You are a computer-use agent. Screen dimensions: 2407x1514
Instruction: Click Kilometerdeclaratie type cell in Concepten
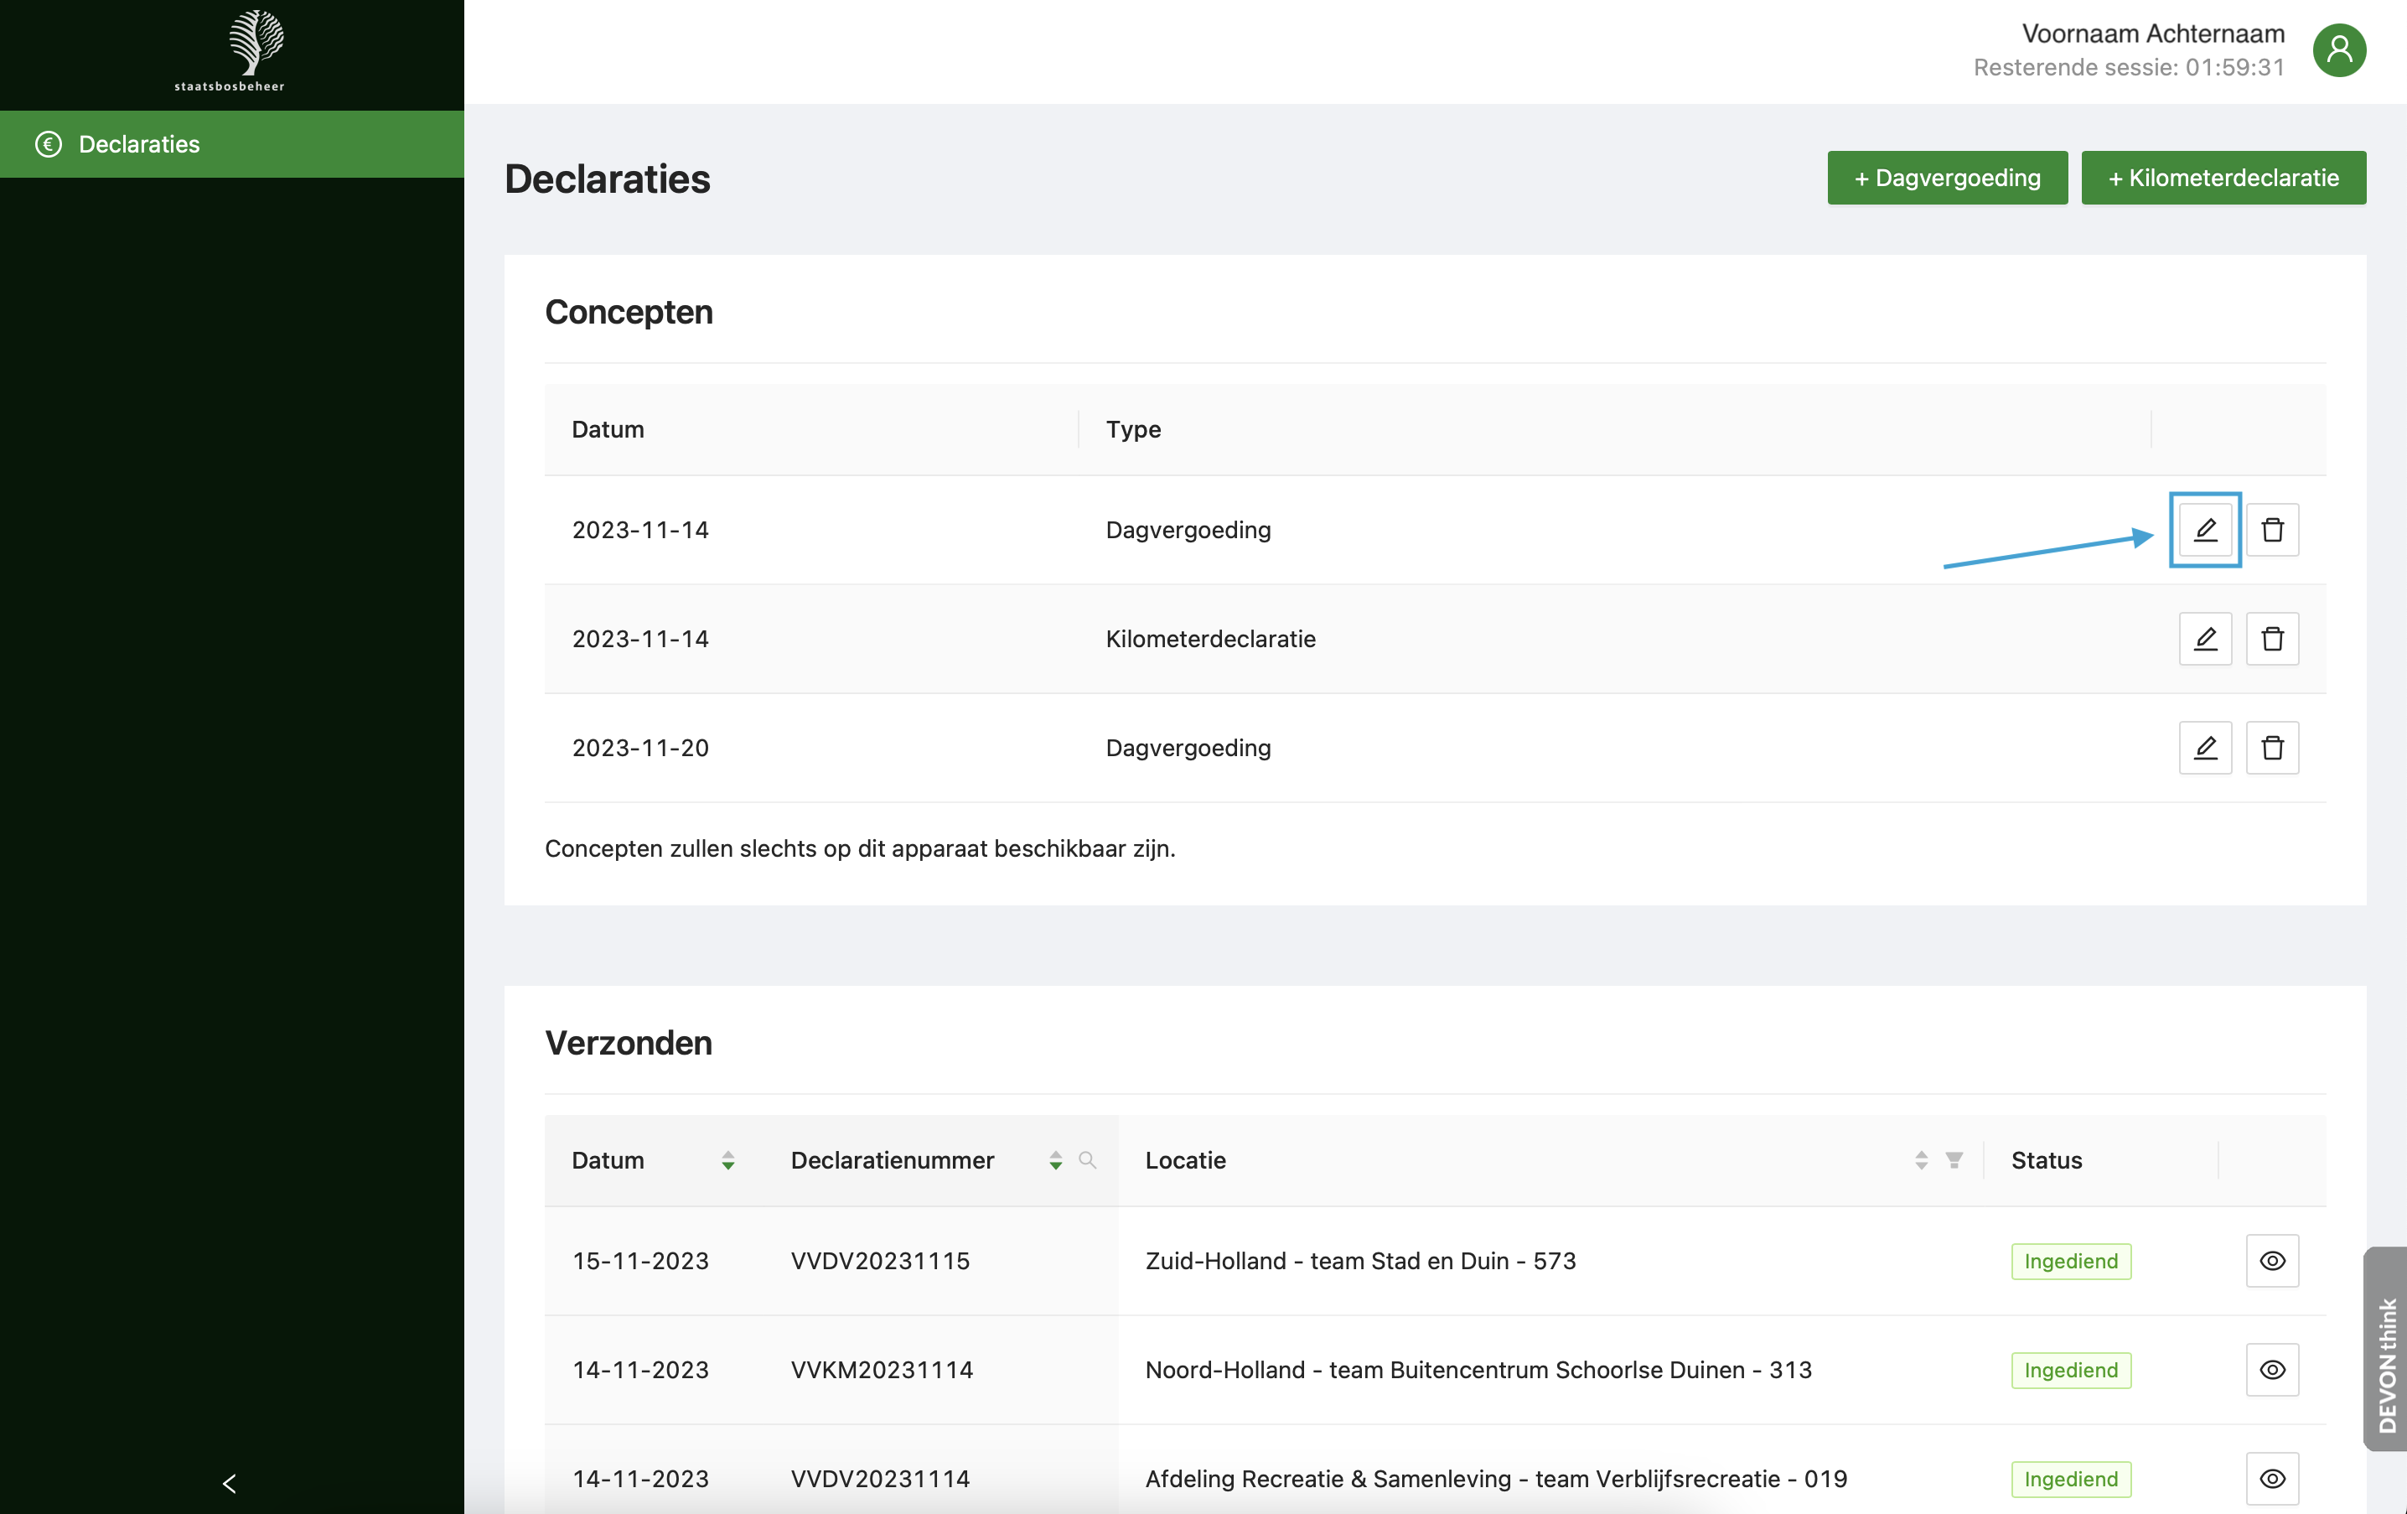1210,638
